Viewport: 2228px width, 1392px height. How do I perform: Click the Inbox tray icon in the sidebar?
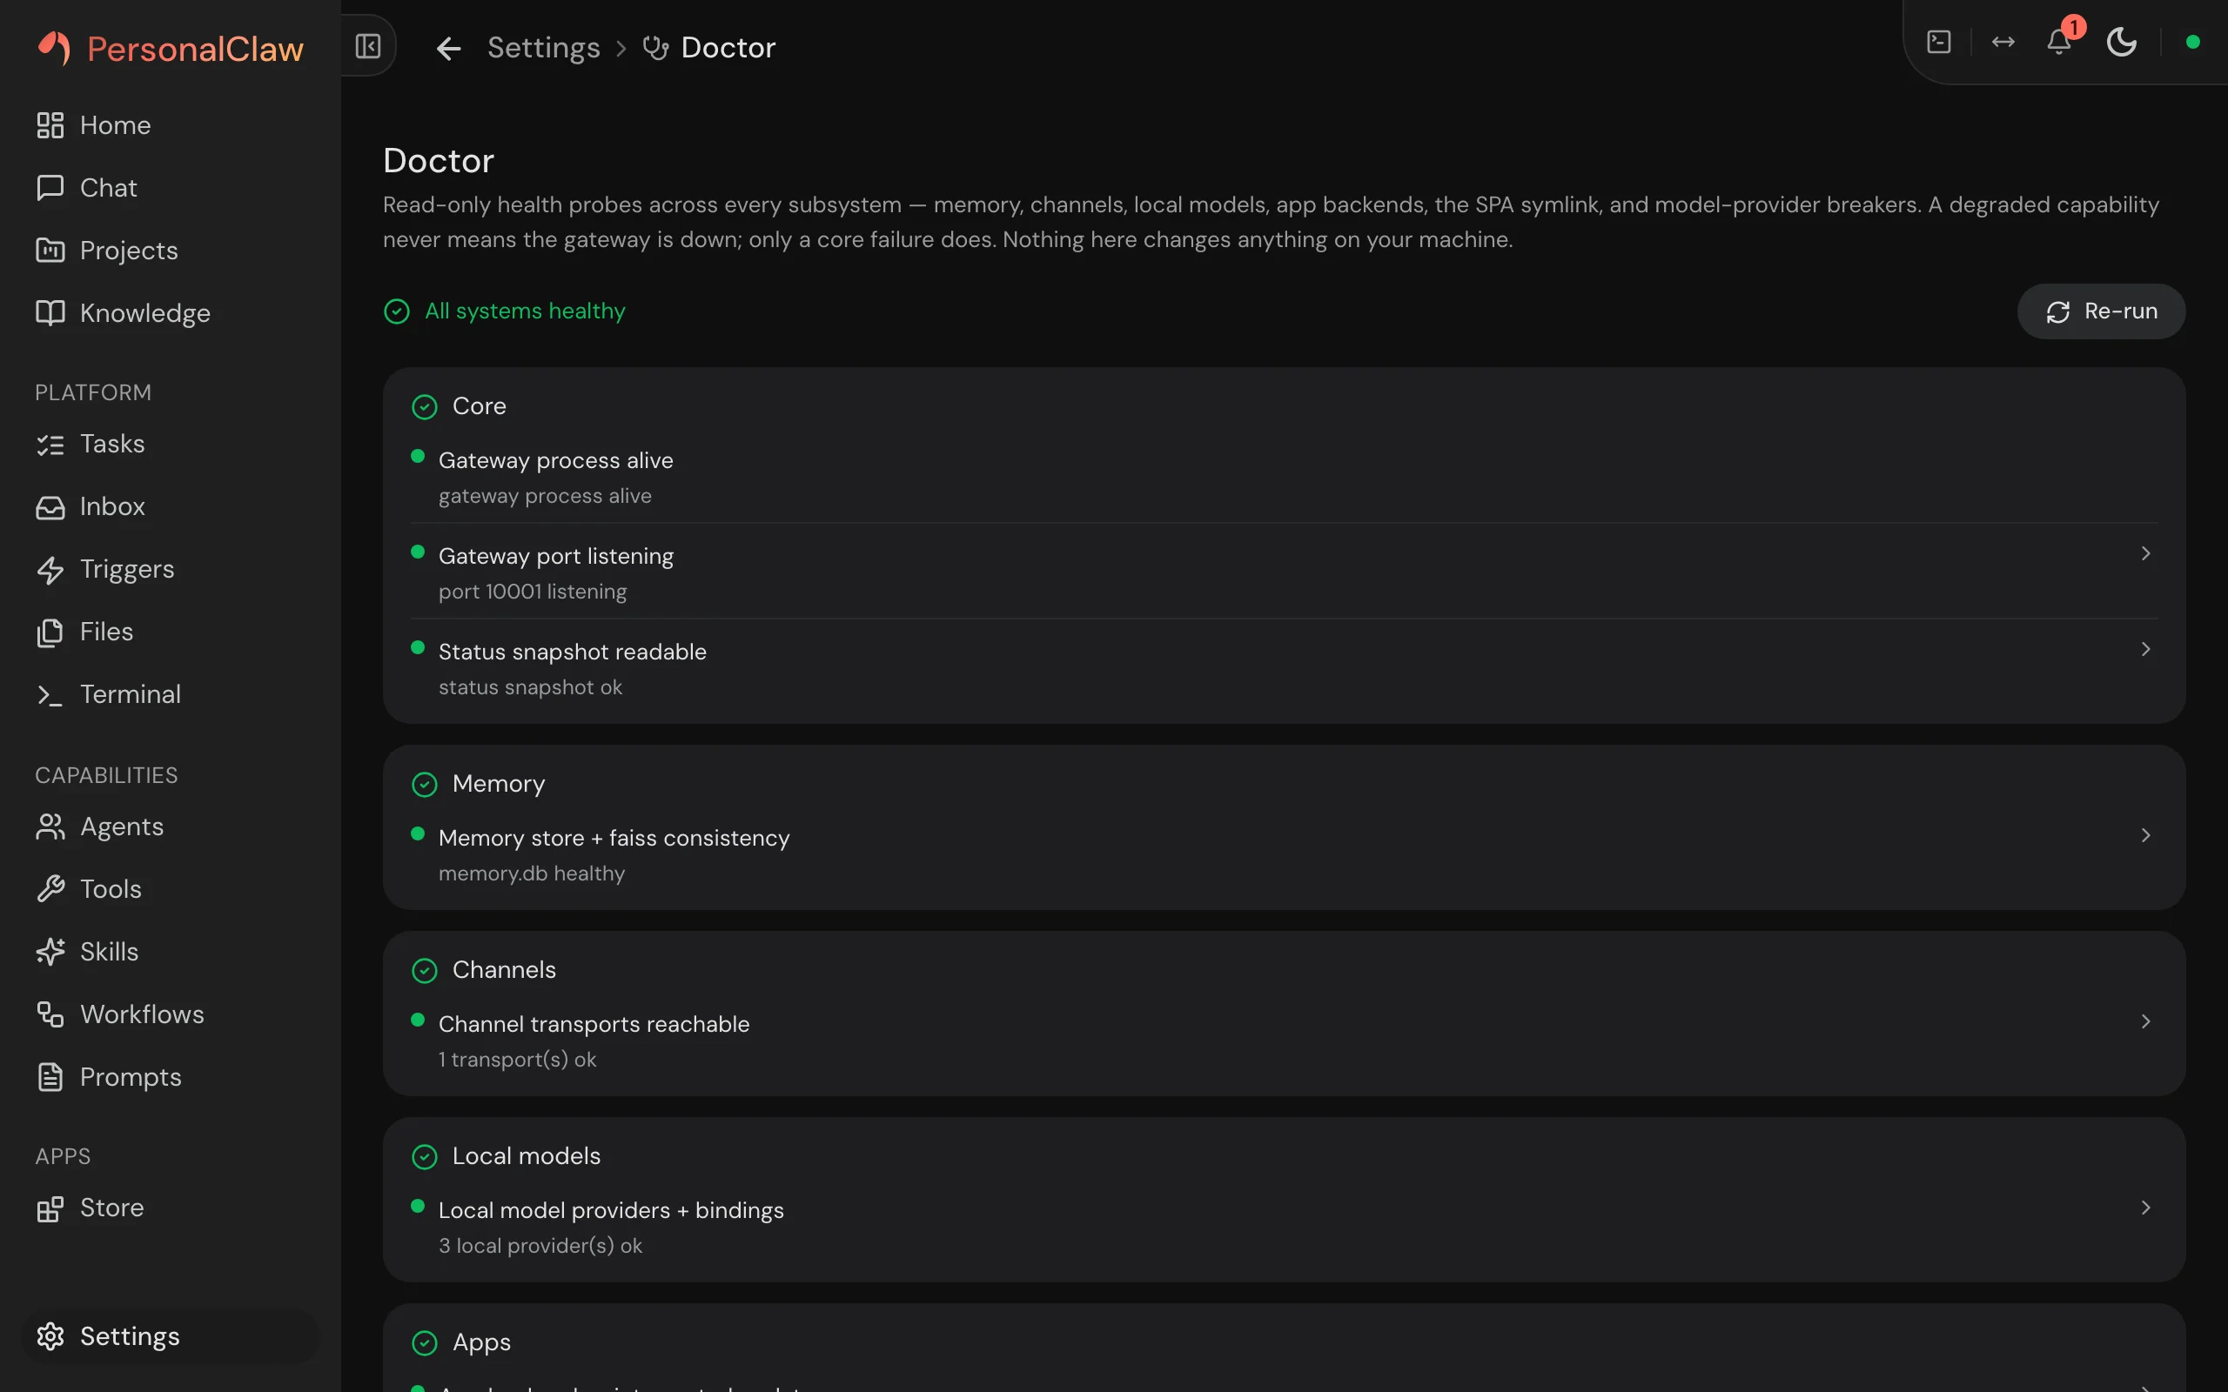point(50,507)
